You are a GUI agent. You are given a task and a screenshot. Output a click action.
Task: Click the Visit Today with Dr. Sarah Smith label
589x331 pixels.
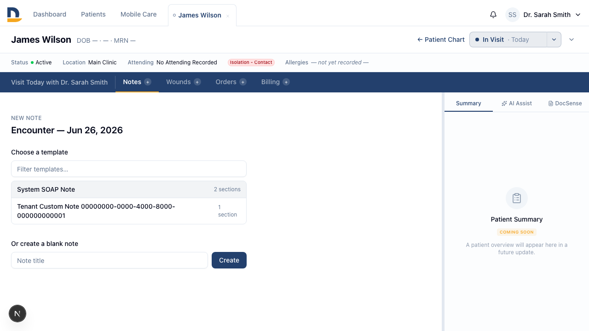click(x=59, y=82)
